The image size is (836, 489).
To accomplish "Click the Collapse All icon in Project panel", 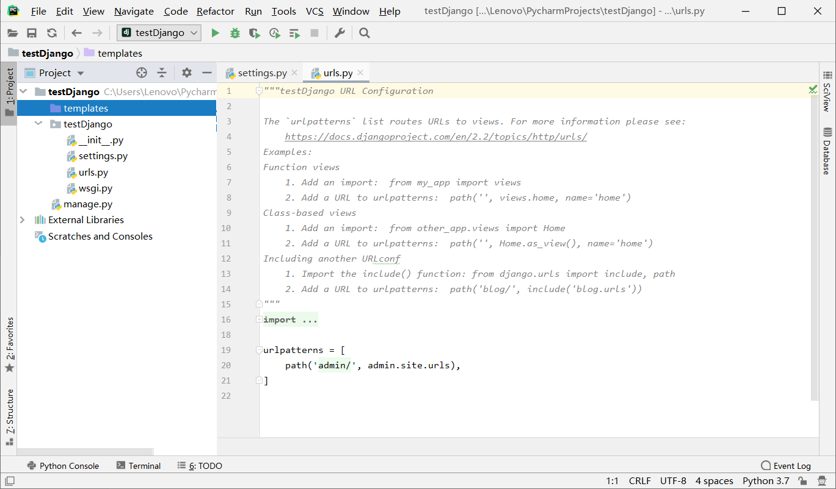I will click(162, 73).
